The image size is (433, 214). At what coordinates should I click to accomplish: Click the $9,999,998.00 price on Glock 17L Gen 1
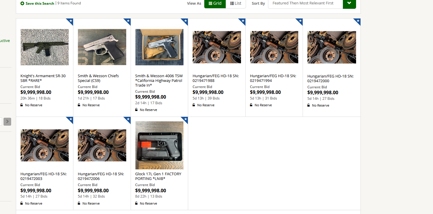tap(151, 191)
